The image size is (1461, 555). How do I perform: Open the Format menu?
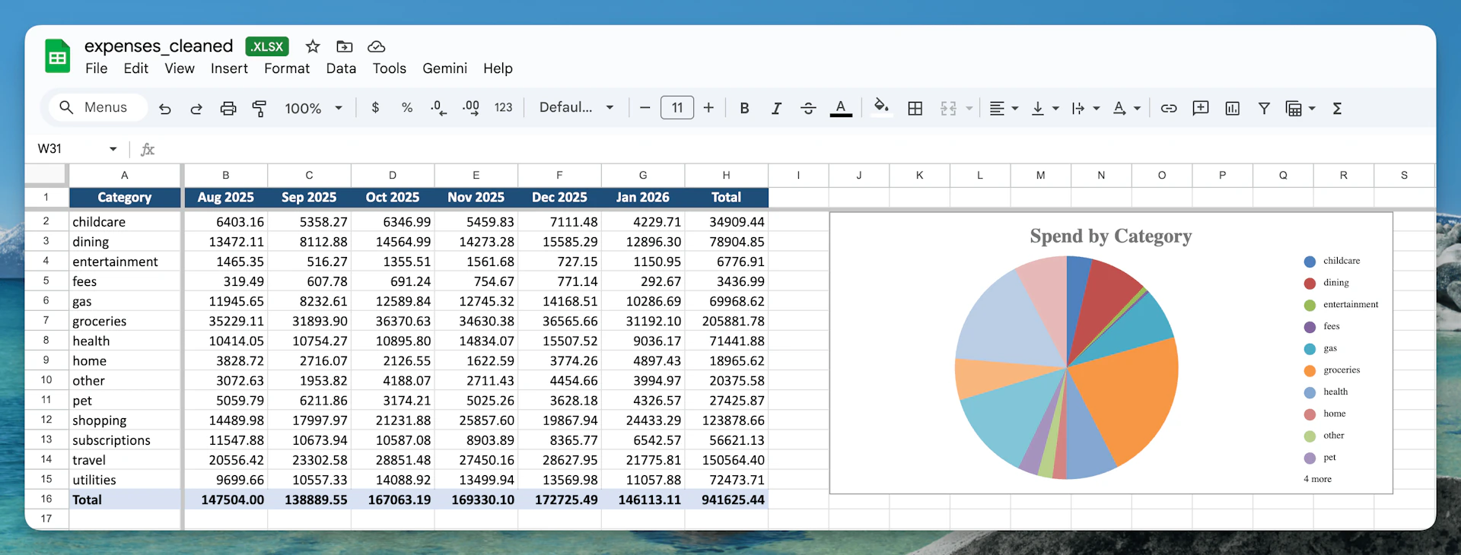coord(287,68)
